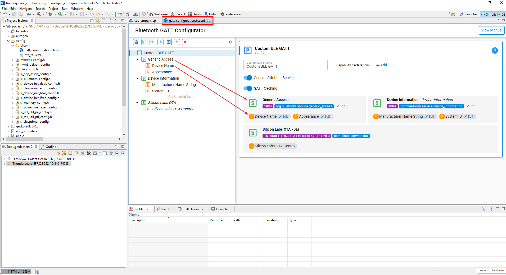The height and width of the screenshot is (275, 506).
Task: Switch to the soc_empty.slcp editor tab
Action: coord(145,20)
